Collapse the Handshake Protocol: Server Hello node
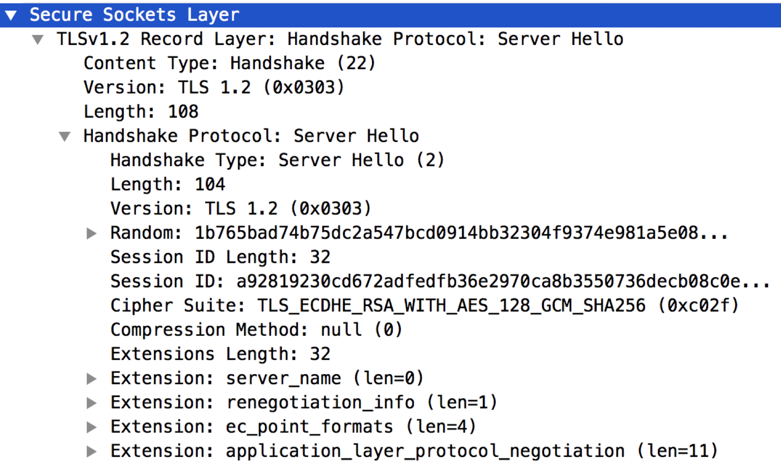 [x=65, y=137]
